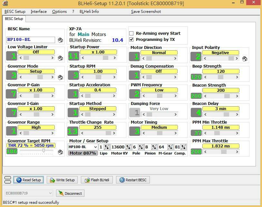The width and height of the screenshot is (262, 207).
Task: Click PWM Frequency right arrow
Action: tap(175, 96)
